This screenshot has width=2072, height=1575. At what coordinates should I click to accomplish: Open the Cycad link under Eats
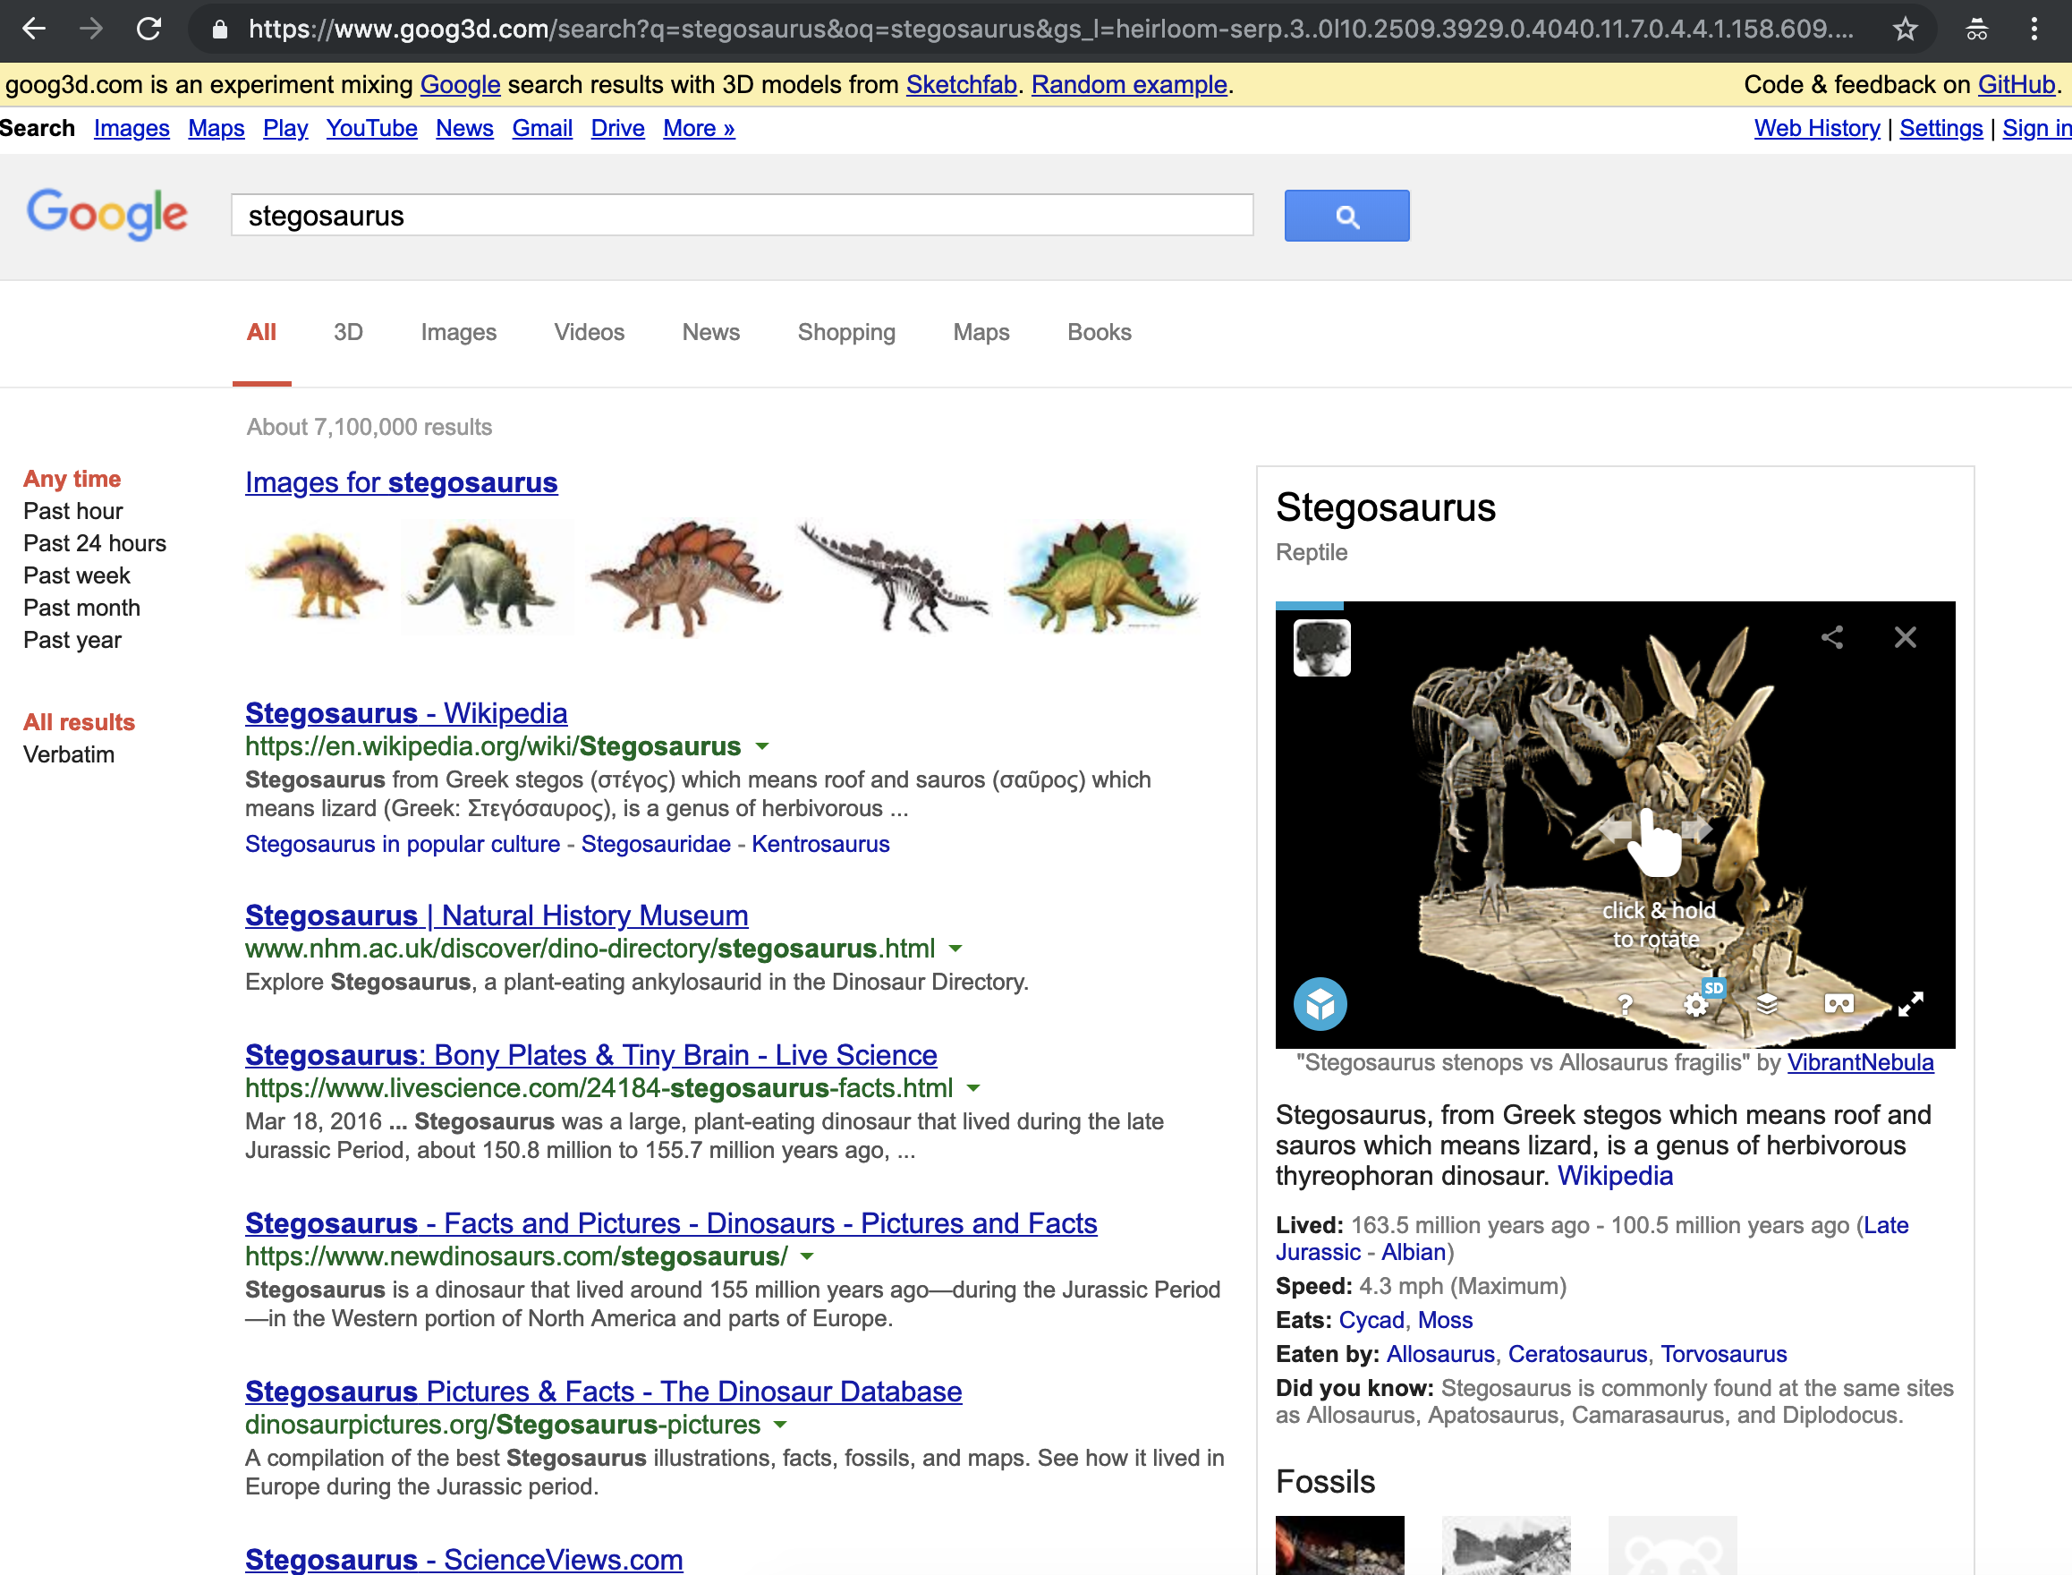tap(1371, 1321)
